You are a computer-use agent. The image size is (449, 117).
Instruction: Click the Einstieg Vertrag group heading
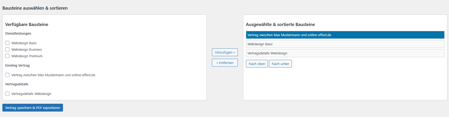[17, 66]
